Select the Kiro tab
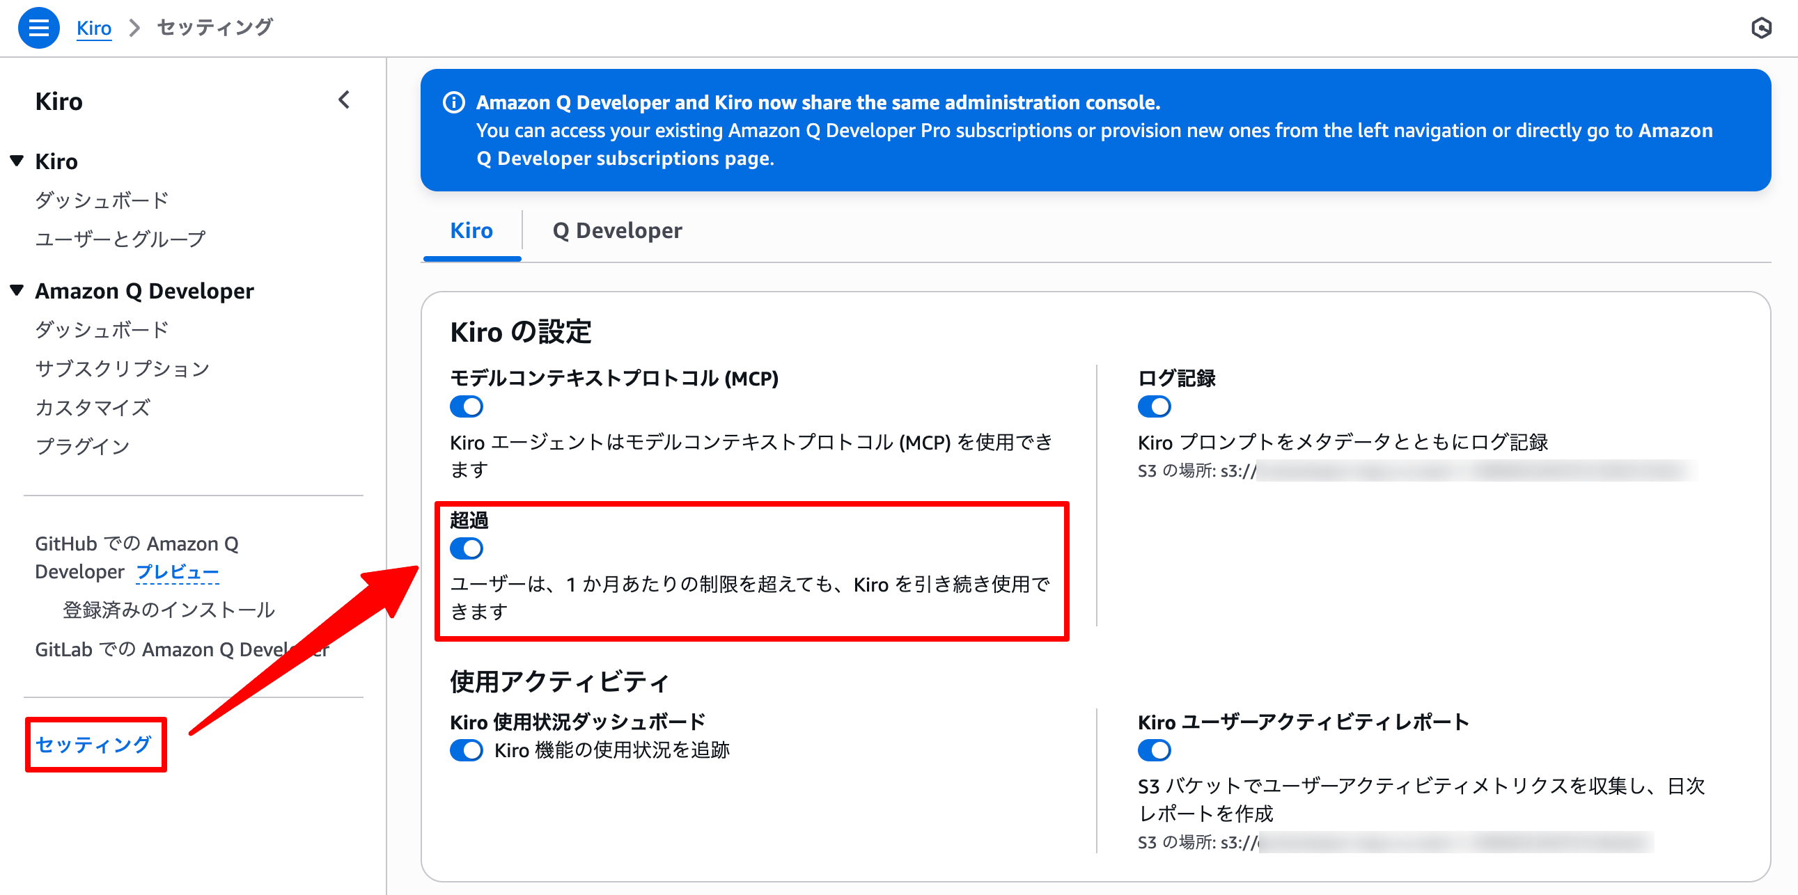This screenshot has width=1798, height=895. click(471, 230)
